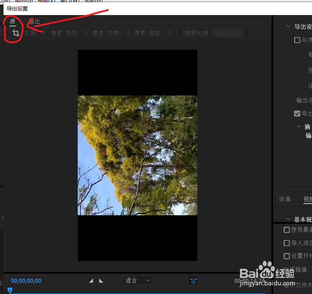Click the 左侧 crop value field
The width and height of the screenshot is (312, 294).
pyautogui.click(x=44, y=33)
